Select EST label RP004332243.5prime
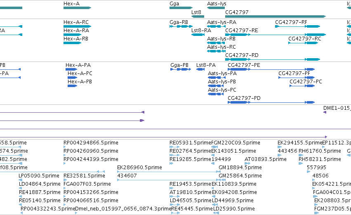Image resolution: width=351 pixels, height=215 pixels. (x=48, y=209)
